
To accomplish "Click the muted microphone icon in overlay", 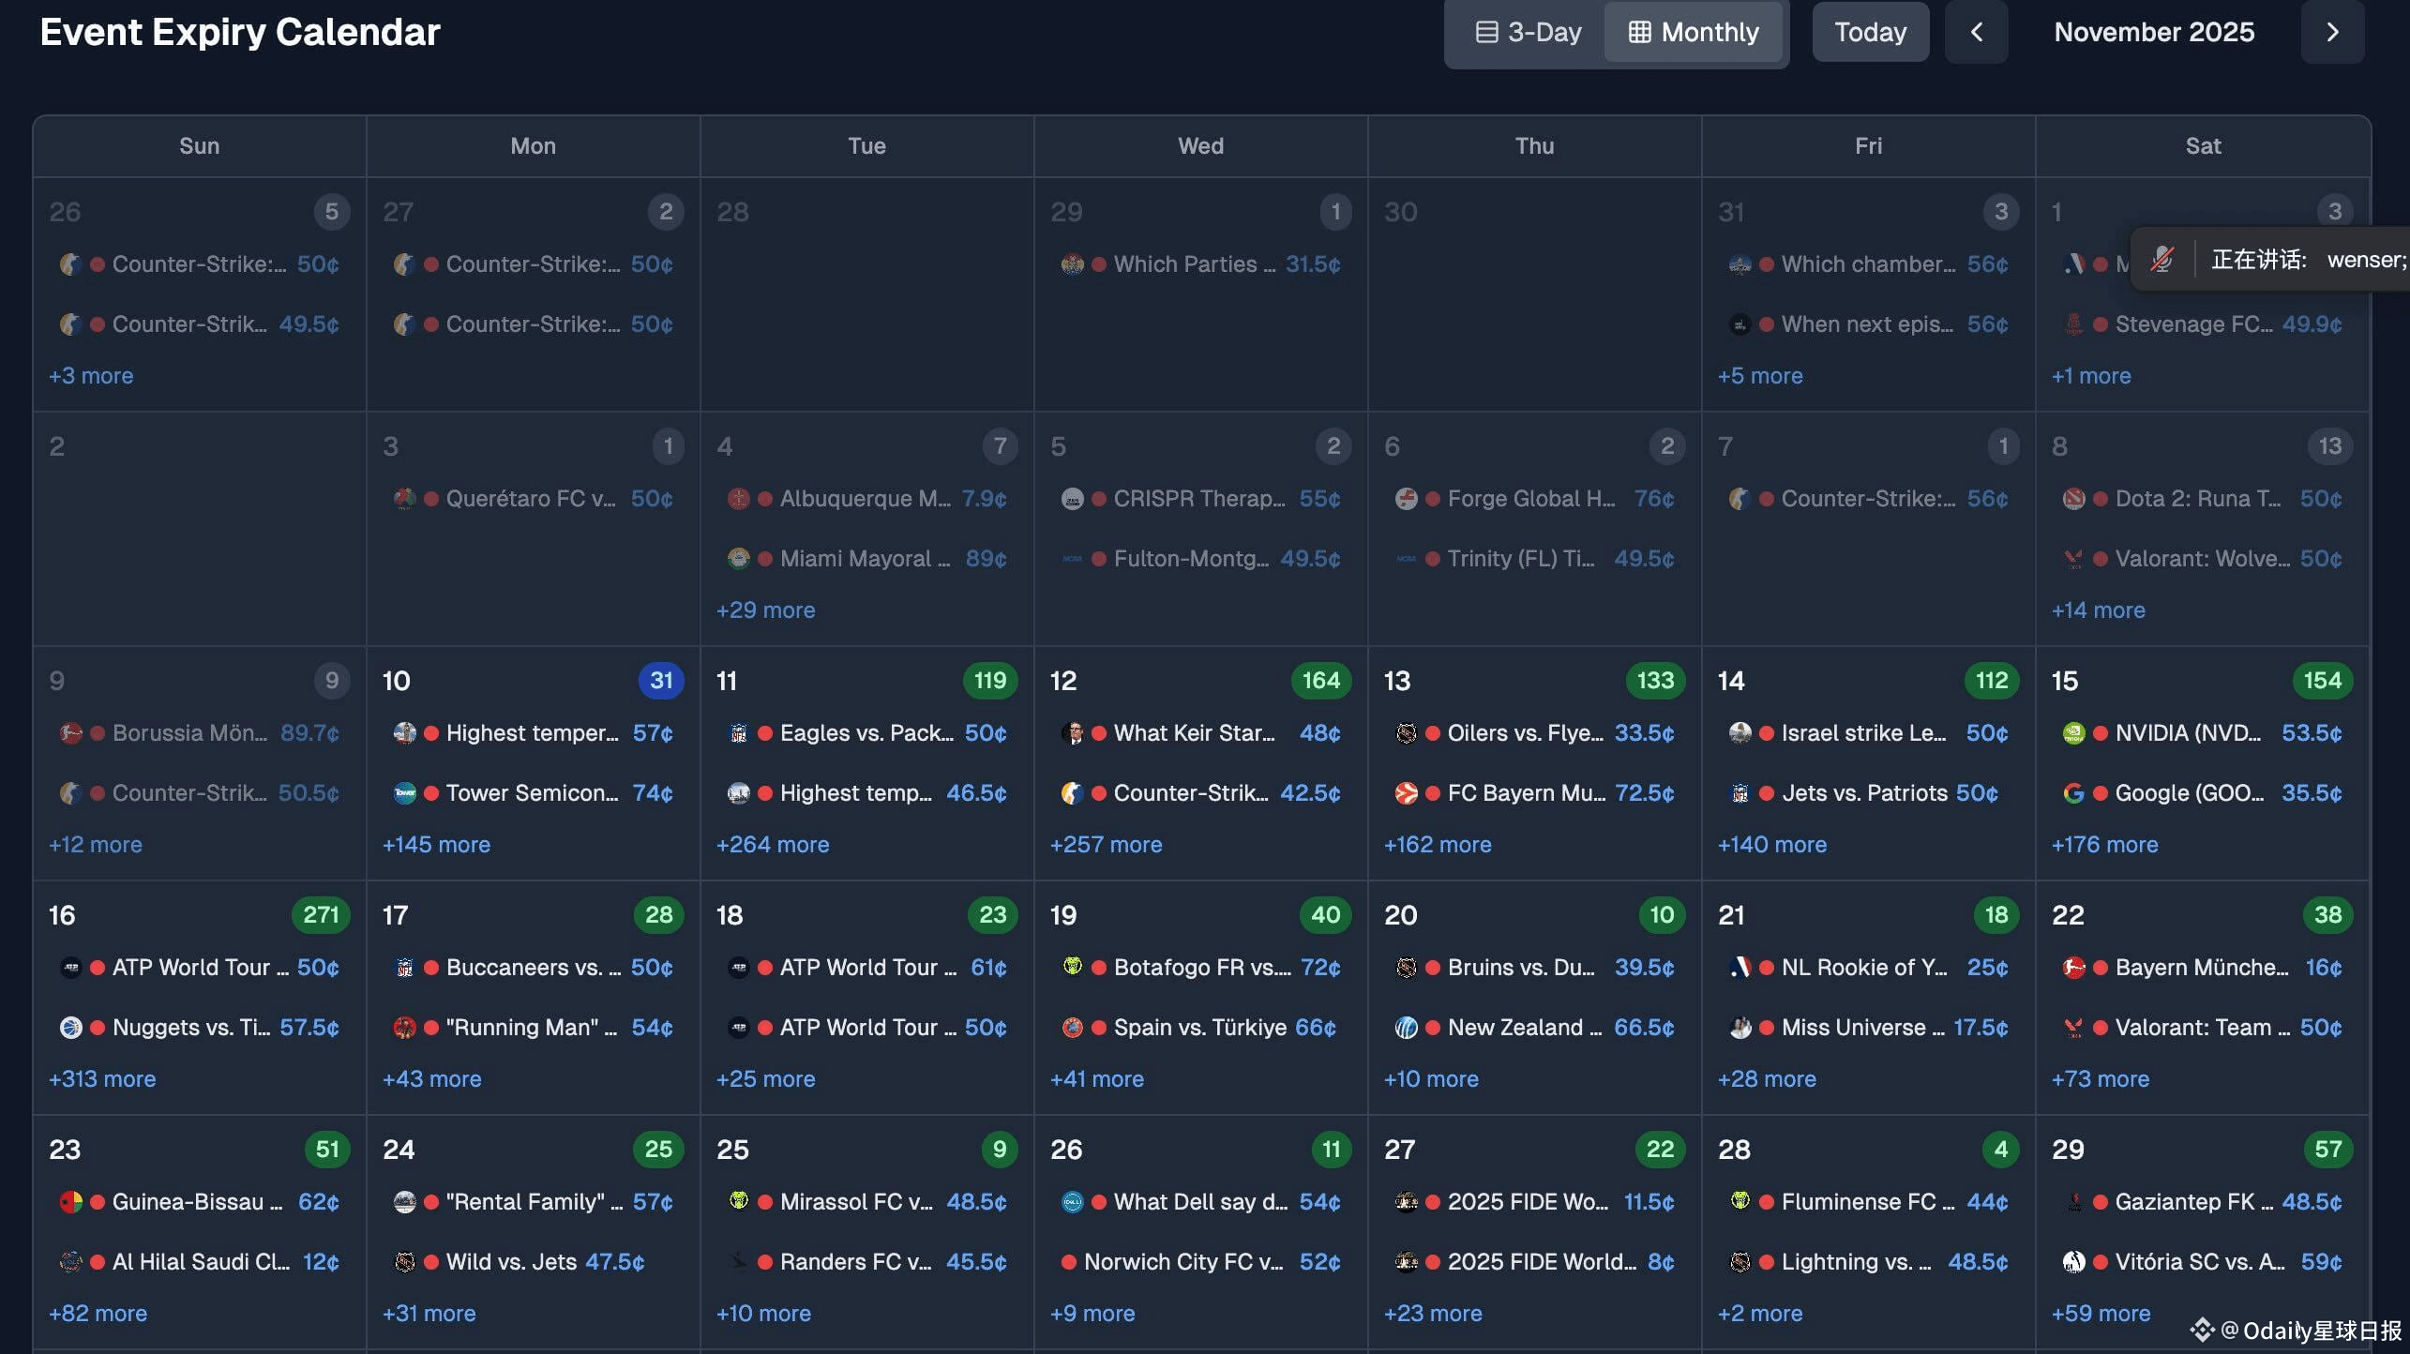I will 2162,260.
